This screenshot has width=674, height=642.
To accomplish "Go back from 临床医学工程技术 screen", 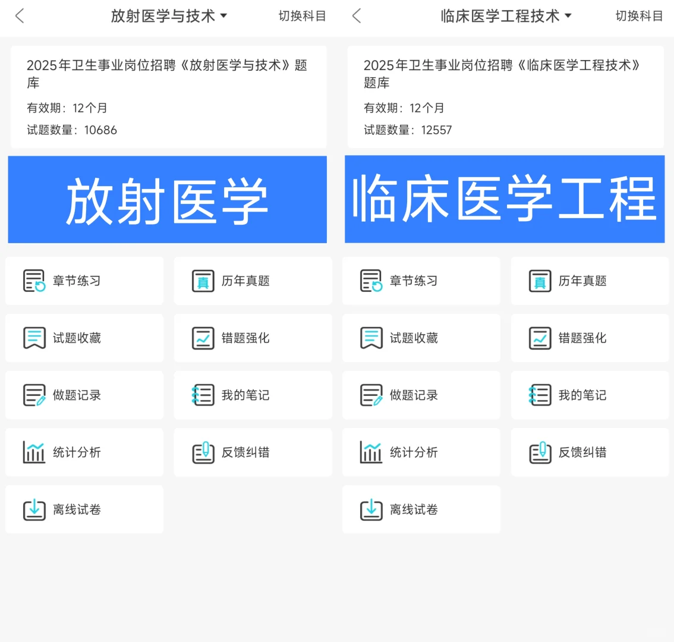I will 357,16.
